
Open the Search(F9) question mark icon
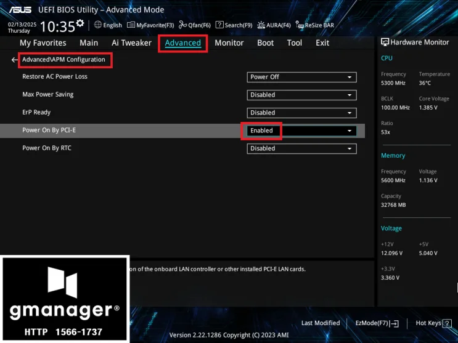pos(219,25)
